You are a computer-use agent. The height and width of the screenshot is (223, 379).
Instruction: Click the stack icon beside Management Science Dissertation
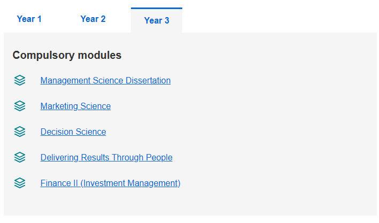pyautogui.click(x=20, y=80)
